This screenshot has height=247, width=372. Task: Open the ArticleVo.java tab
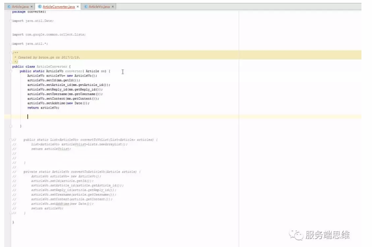pyautogui.click(x=99, y=7)
